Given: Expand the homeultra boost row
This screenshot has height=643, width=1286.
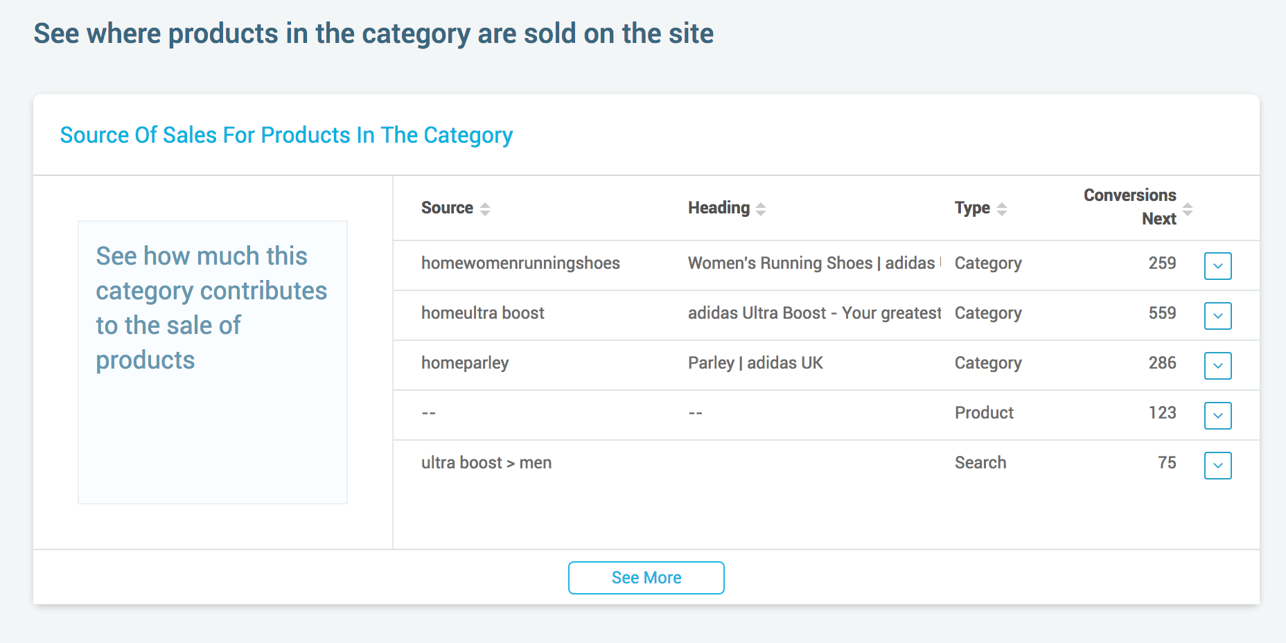Looking at the screenshot, I should (x=1217, y=316).
